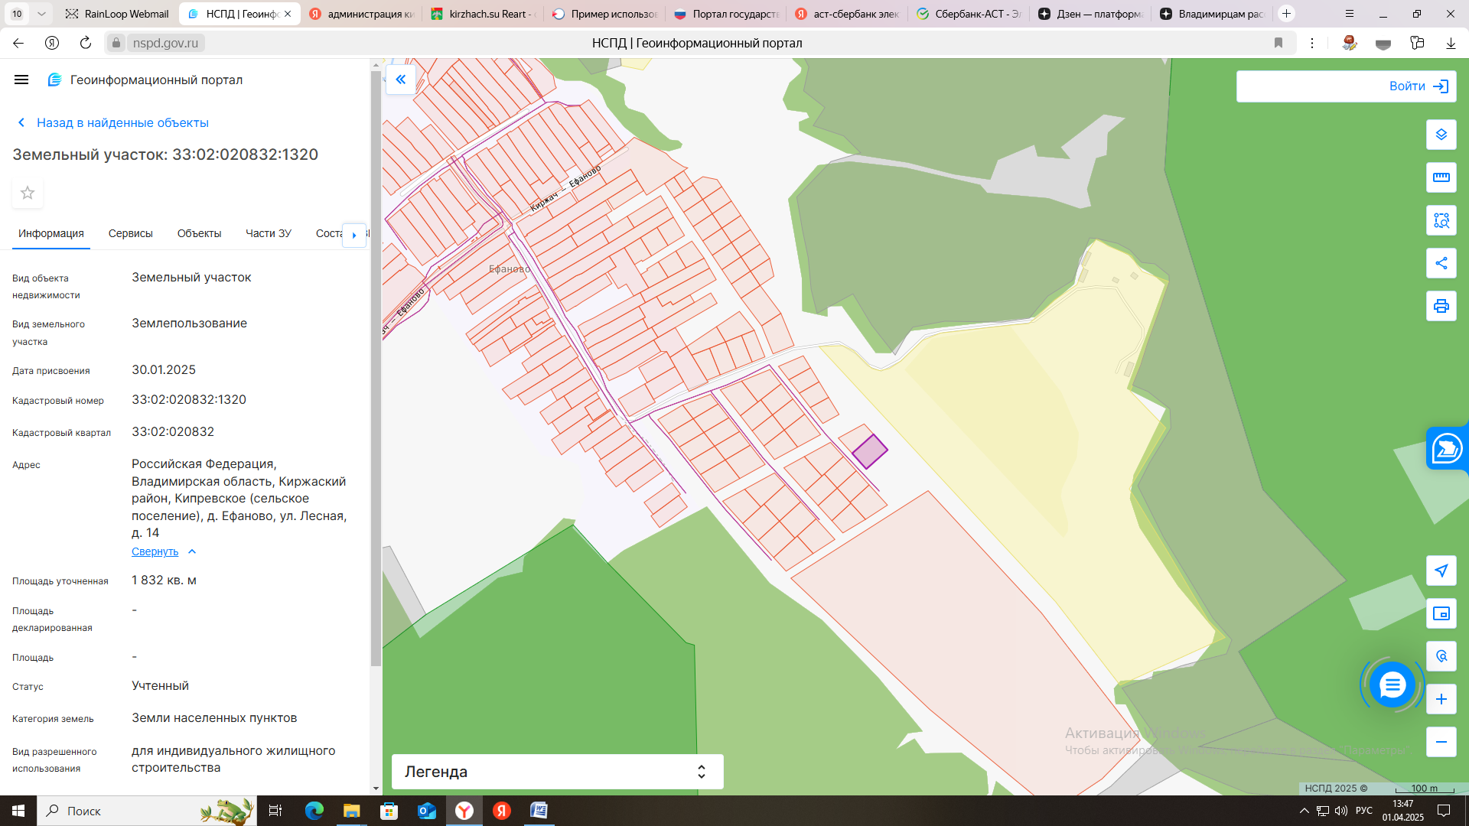Viewport: 1469px width, 826px height.
Task: Zoom out with the minus button
Action: pos(1441,742)
